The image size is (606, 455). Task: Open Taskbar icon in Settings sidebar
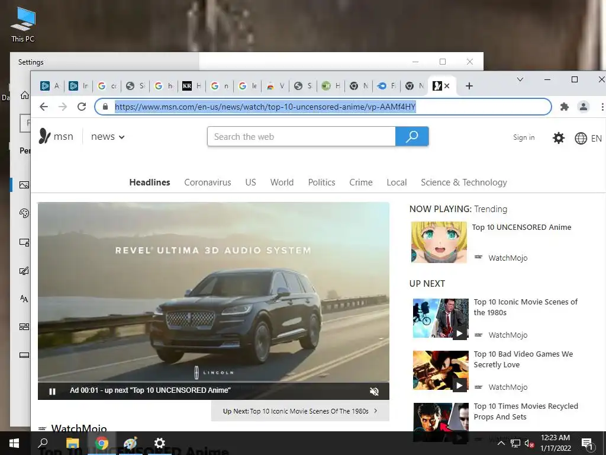coord(24,355)
